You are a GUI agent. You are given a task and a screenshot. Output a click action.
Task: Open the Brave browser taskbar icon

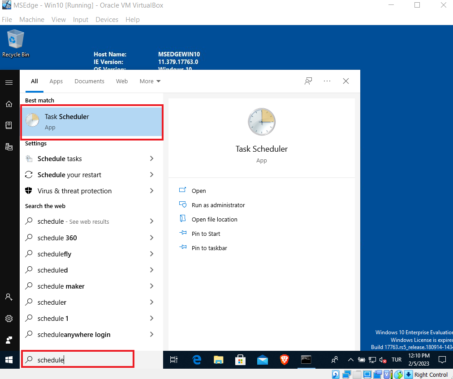[x=284, y=360]
